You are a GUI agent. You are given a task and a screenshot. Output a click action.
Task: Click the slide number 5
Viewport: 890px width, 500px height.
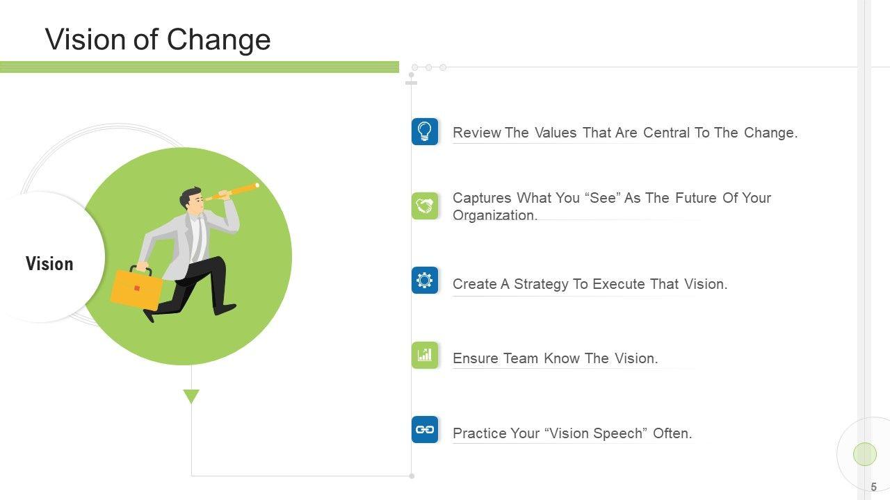click(x=874, y=487)
